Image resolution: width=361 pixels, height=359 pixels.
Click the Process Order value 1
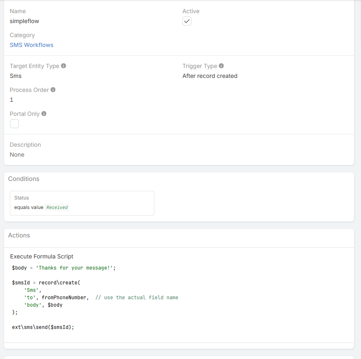point(12,100)
